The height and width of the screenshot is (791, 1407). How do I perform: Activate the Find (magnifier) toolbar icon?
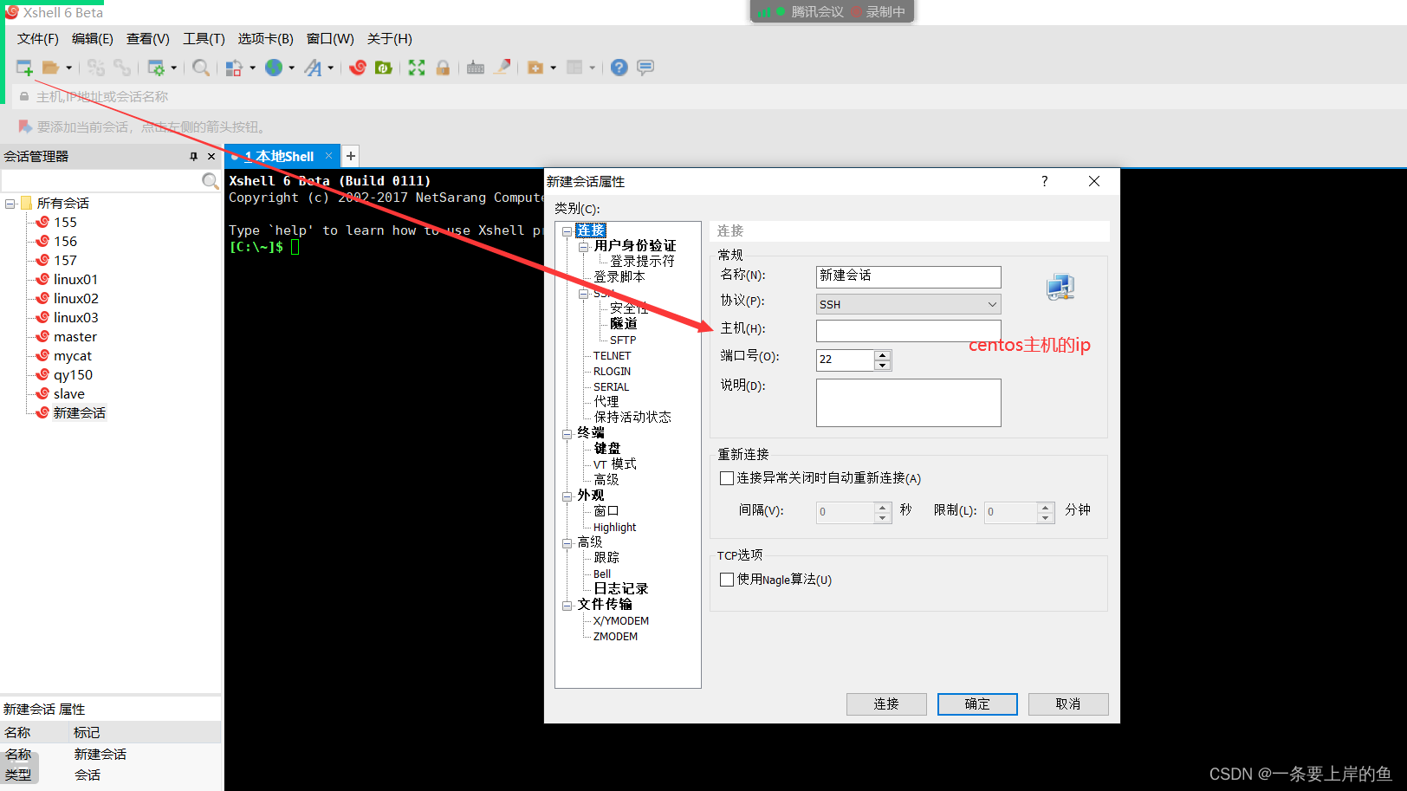(201, 68)
